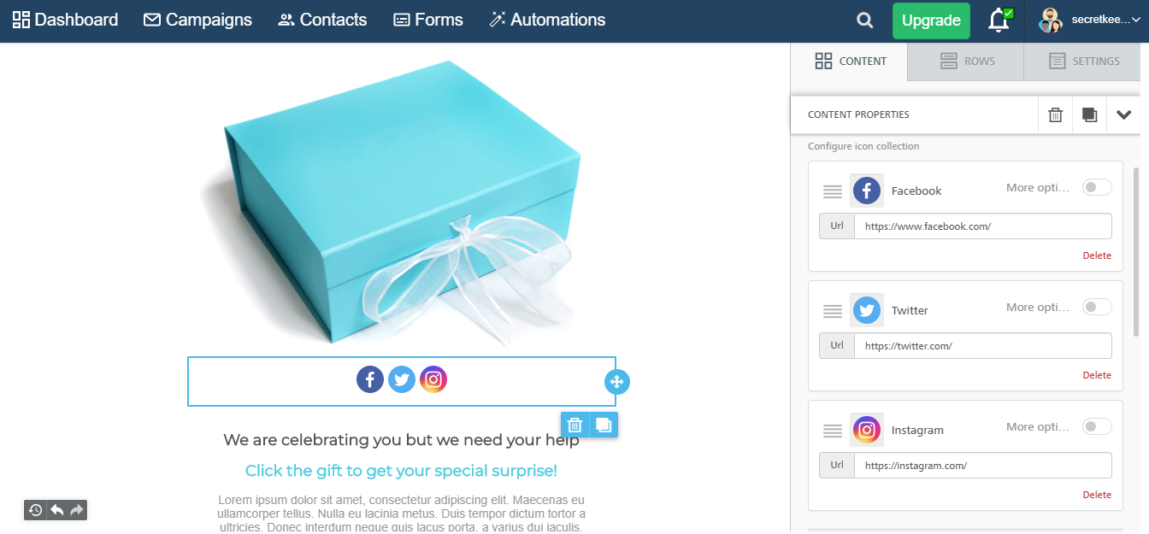
Task: Click the move handle on social icons block
Action: (617, 382)
